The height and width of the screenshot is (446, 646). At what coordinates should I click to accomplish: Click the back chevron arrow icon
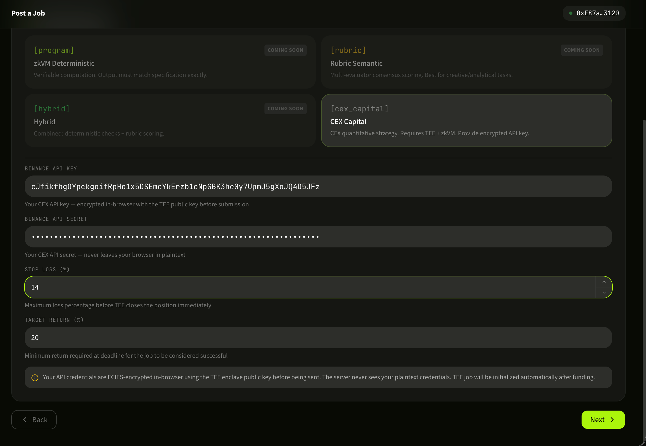[x=25, y=419]
